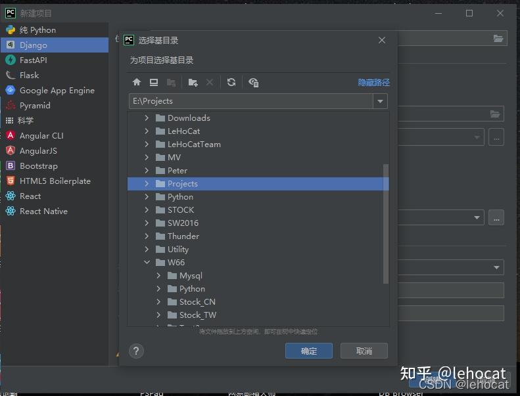Toggle show hidden files and directories
The image size is (520, 396).
(x=253, y=82)
